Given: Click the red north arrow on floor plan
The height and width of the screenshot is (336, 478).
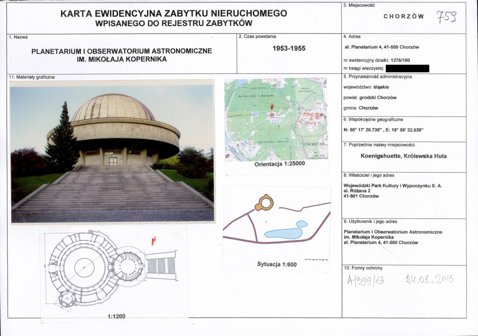Looking at the screenshot, I should point(154,241).
